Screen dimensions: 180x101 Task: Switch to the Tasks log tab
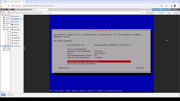pyautogui.click(x=3, y=95)
